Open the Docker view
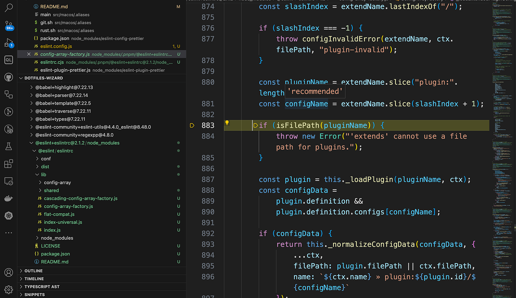 pos(9,198)
